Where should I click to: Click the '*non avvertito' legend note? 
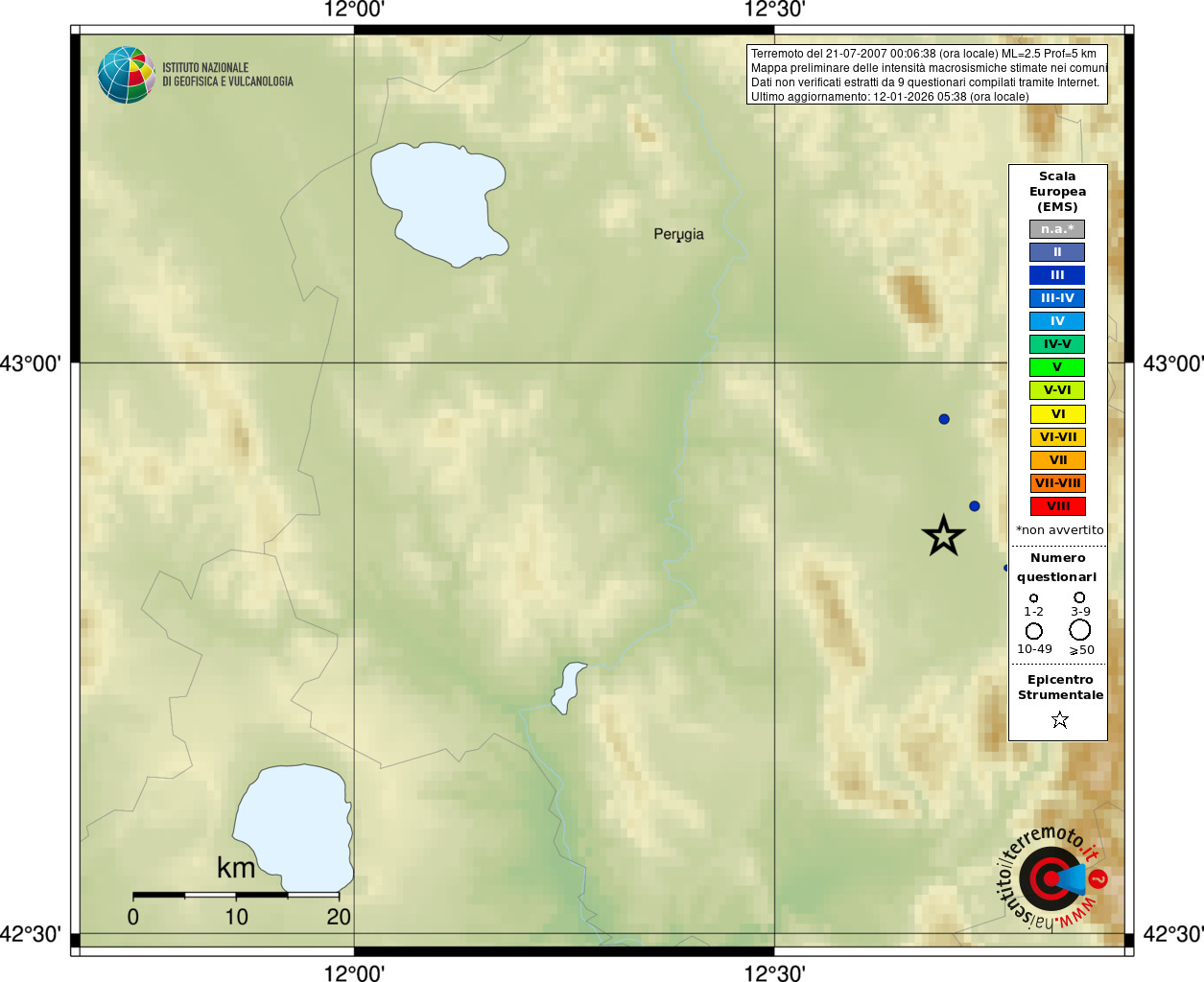(x=1059, y=530)
